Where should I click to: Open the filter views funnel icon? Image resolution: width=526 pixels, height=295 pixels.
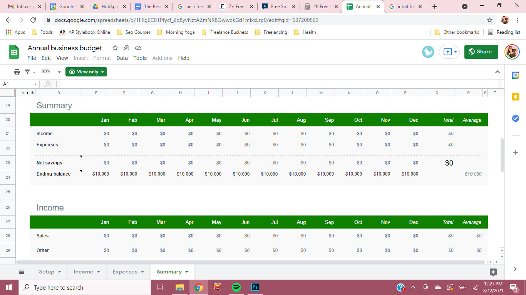coord(27,72)
